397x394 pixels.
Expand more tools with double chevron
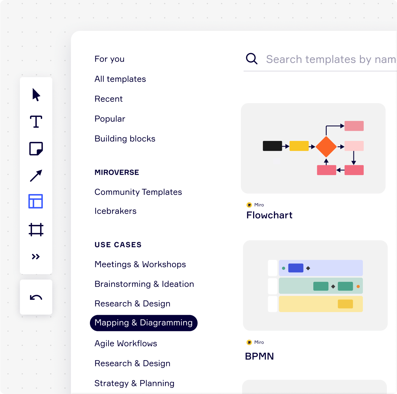tap(36, 257)
